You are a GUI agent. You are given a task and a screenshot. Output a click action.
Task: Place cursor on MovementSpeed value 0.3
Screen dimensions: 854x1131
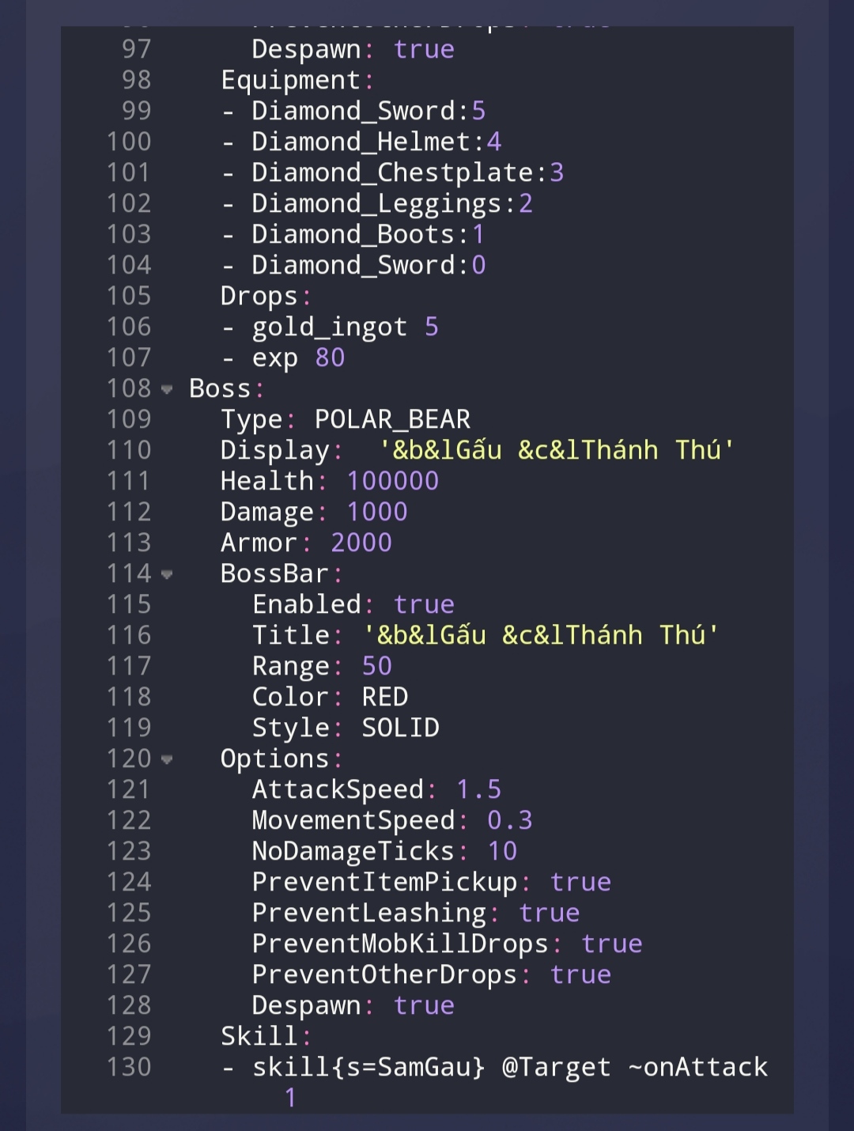tap(510, 820)
